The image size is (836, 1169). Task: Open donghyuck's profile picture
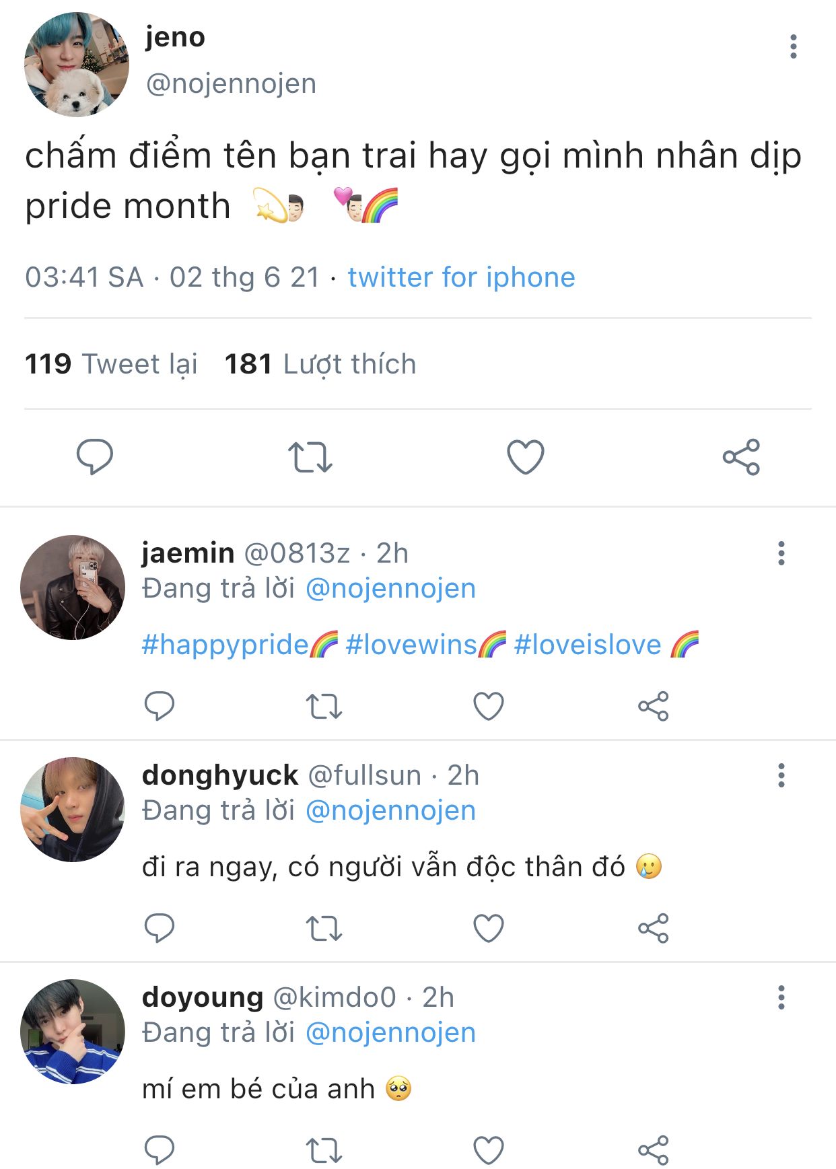point(73,810)
